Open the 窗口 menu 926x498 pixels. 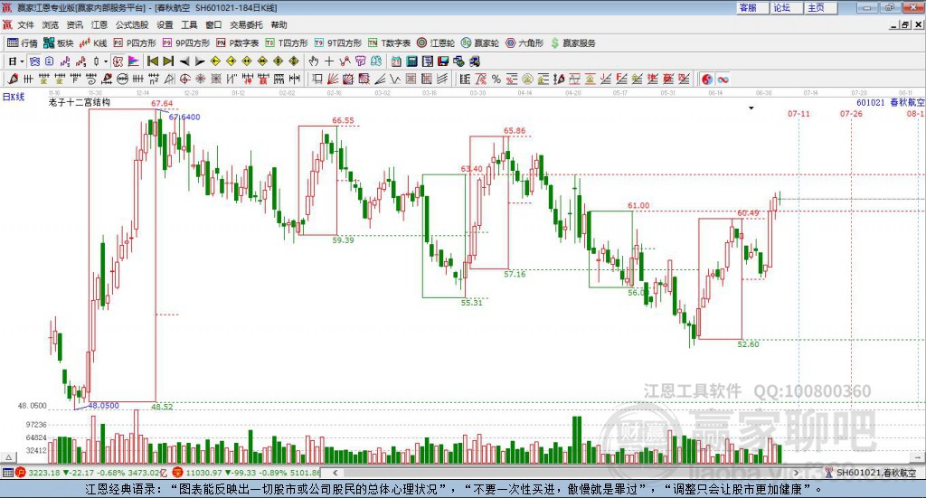click(x=213, y=24)
